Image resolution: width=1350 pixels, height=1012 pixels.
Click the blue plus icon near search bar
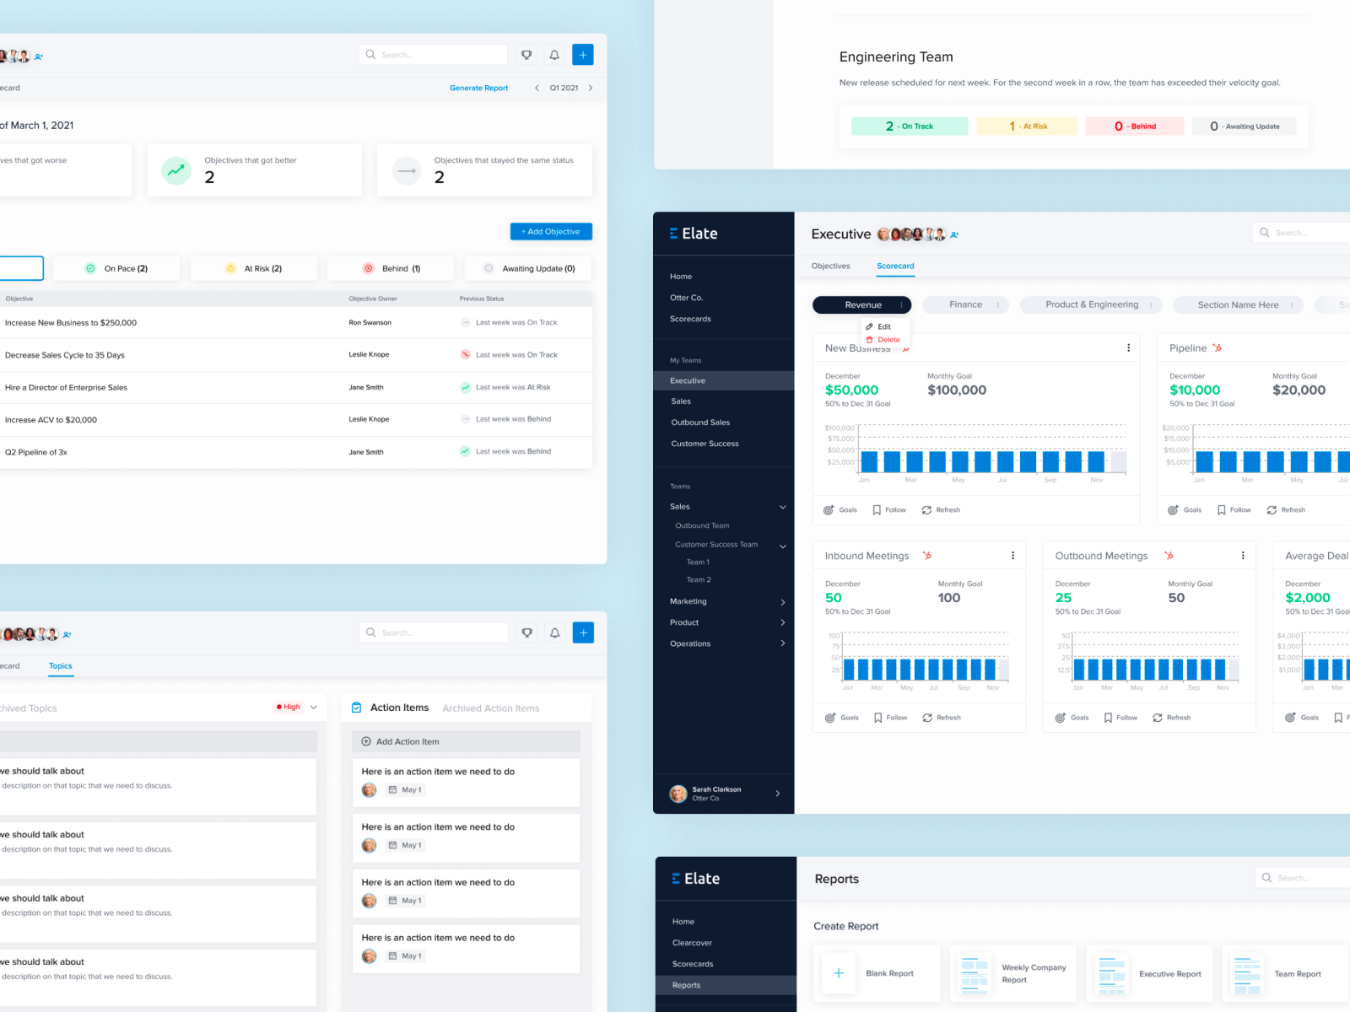pyautogui.click(x=583, y=54)
